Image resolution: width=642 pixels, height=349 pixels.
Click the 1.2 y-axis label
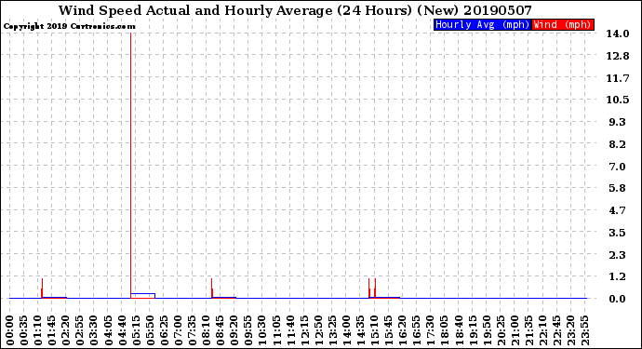618,276
